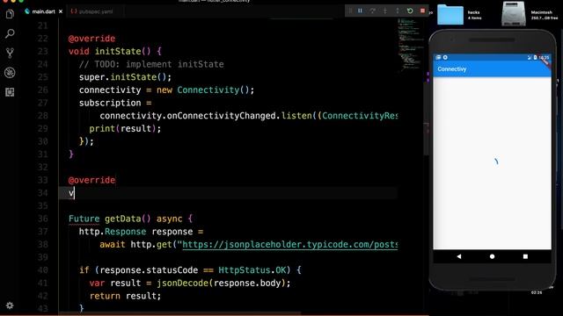563x316 pixels.
Task: Click 'http.Response response =' line
Action: [x=141, y=232]
